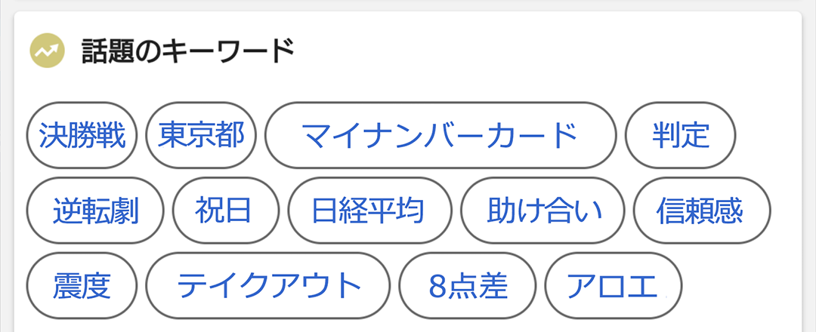Open the 8点差 keyword chip
Image resolution: width=816 pixels, height=332 pixels.
click(x=468, y=286)
